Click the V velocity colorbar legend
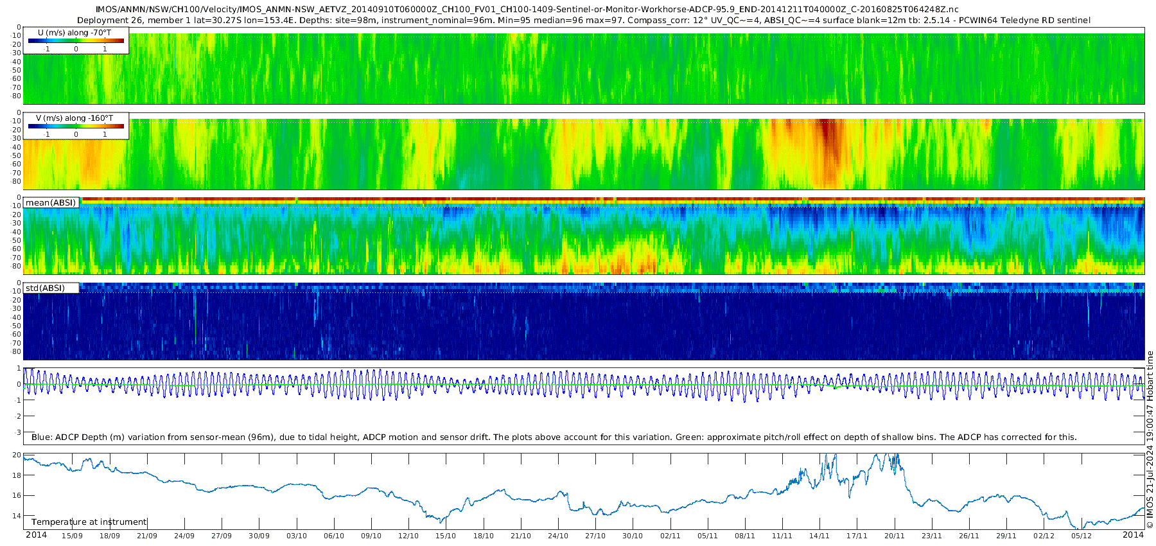 coord(76,125)
